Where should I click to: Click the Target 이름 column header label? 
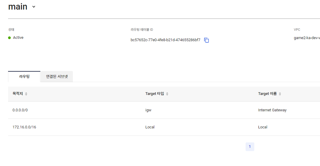[x=267, y=94]
